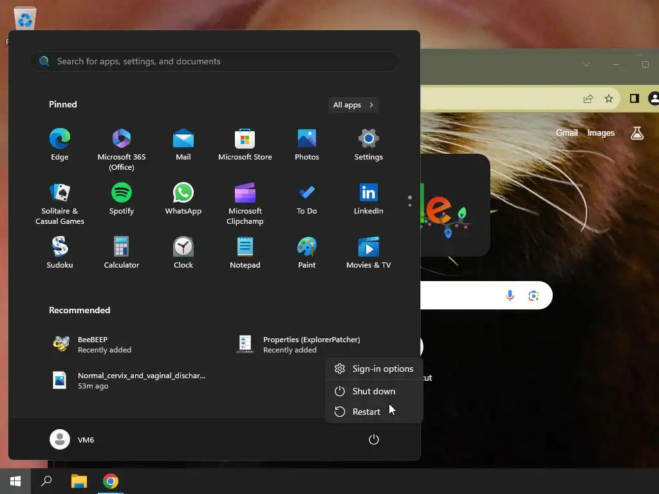659x494 pixels.
Task: Click the Chrome share page icon
Action: (x=588, y=98)
